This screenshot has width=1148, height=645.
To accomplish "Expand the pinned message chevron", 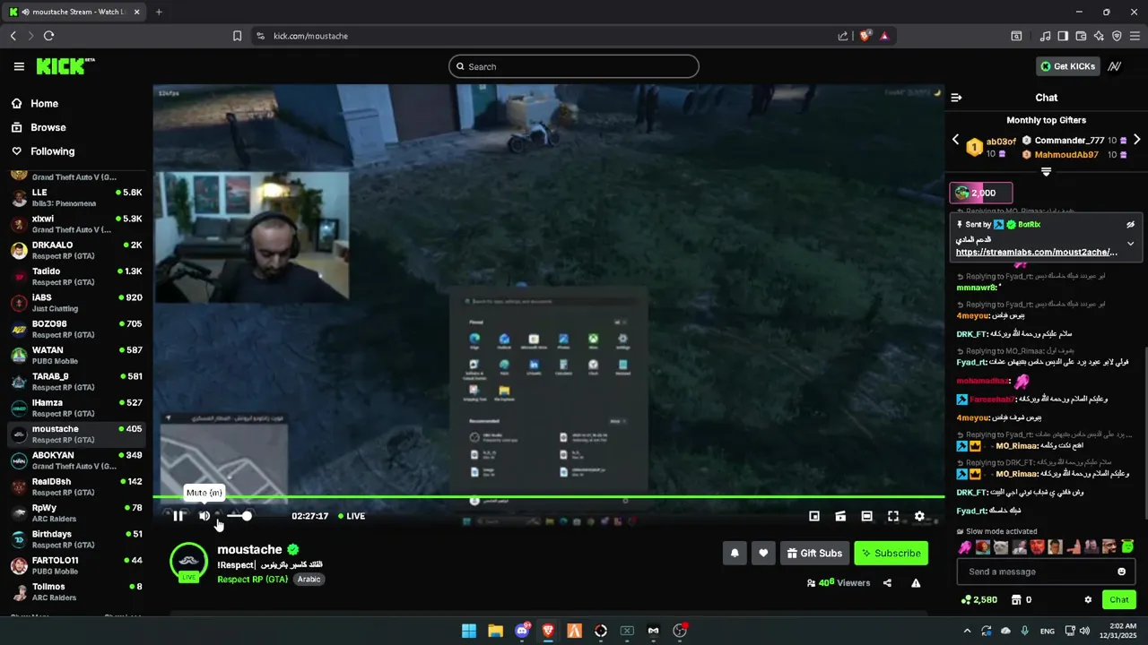I will point(1130,244).
